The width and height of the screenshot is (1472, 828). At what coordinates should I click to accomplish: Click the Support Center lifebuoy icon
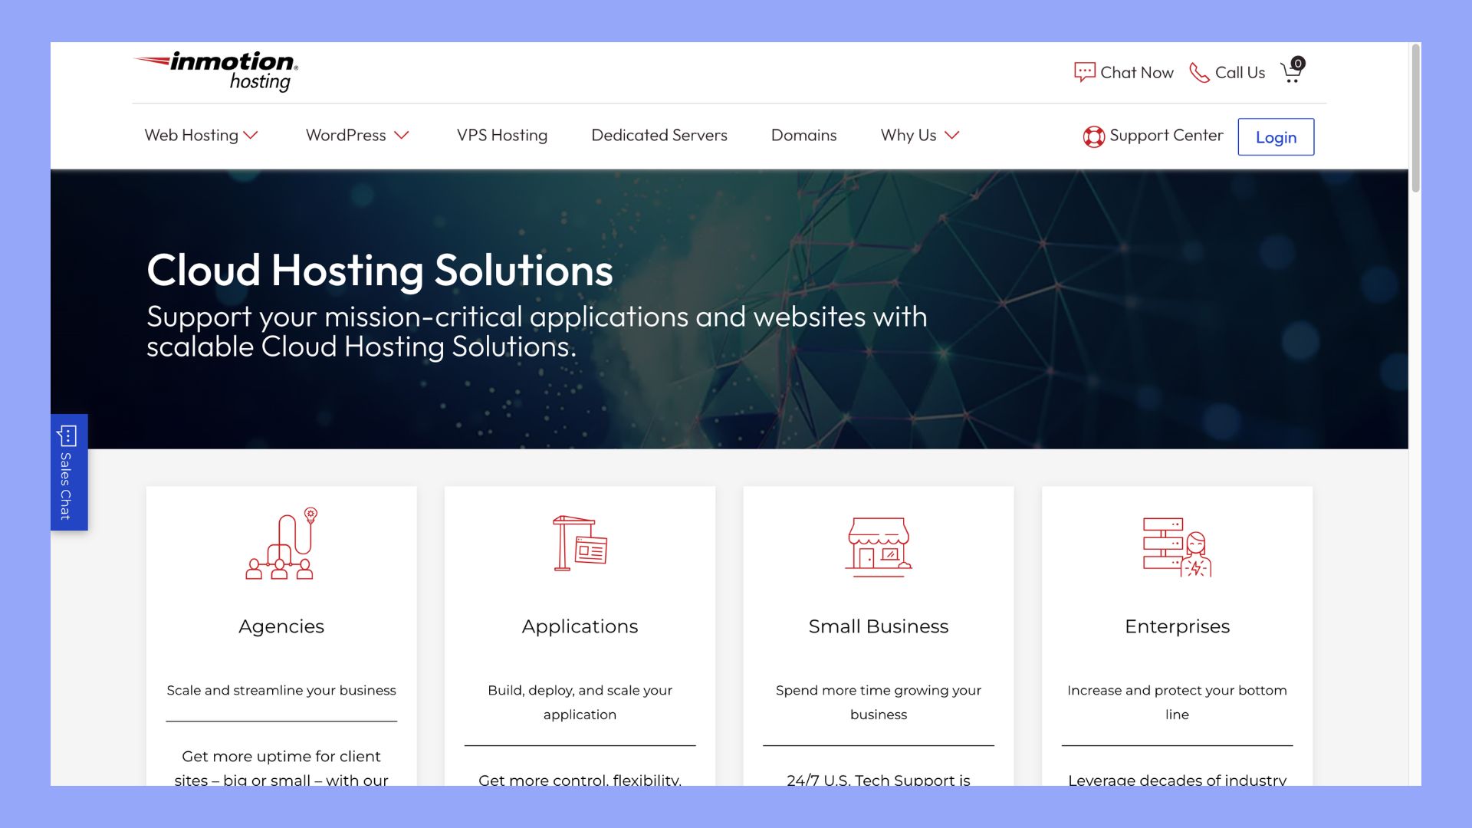point(1095,136)
